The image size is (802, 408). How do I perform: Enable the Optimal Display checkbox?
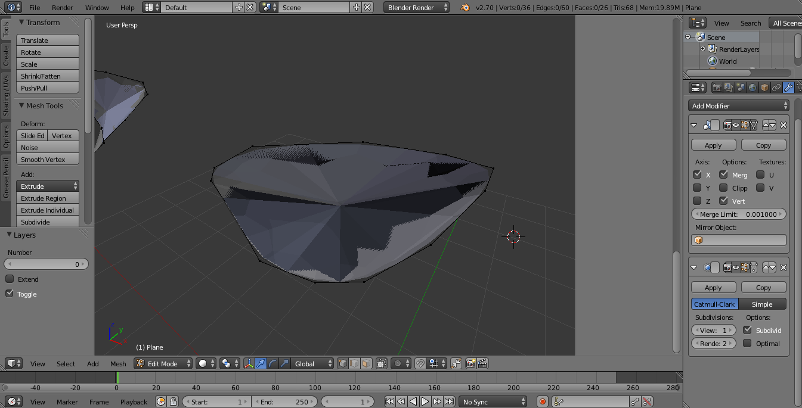[x=747, y=343]
